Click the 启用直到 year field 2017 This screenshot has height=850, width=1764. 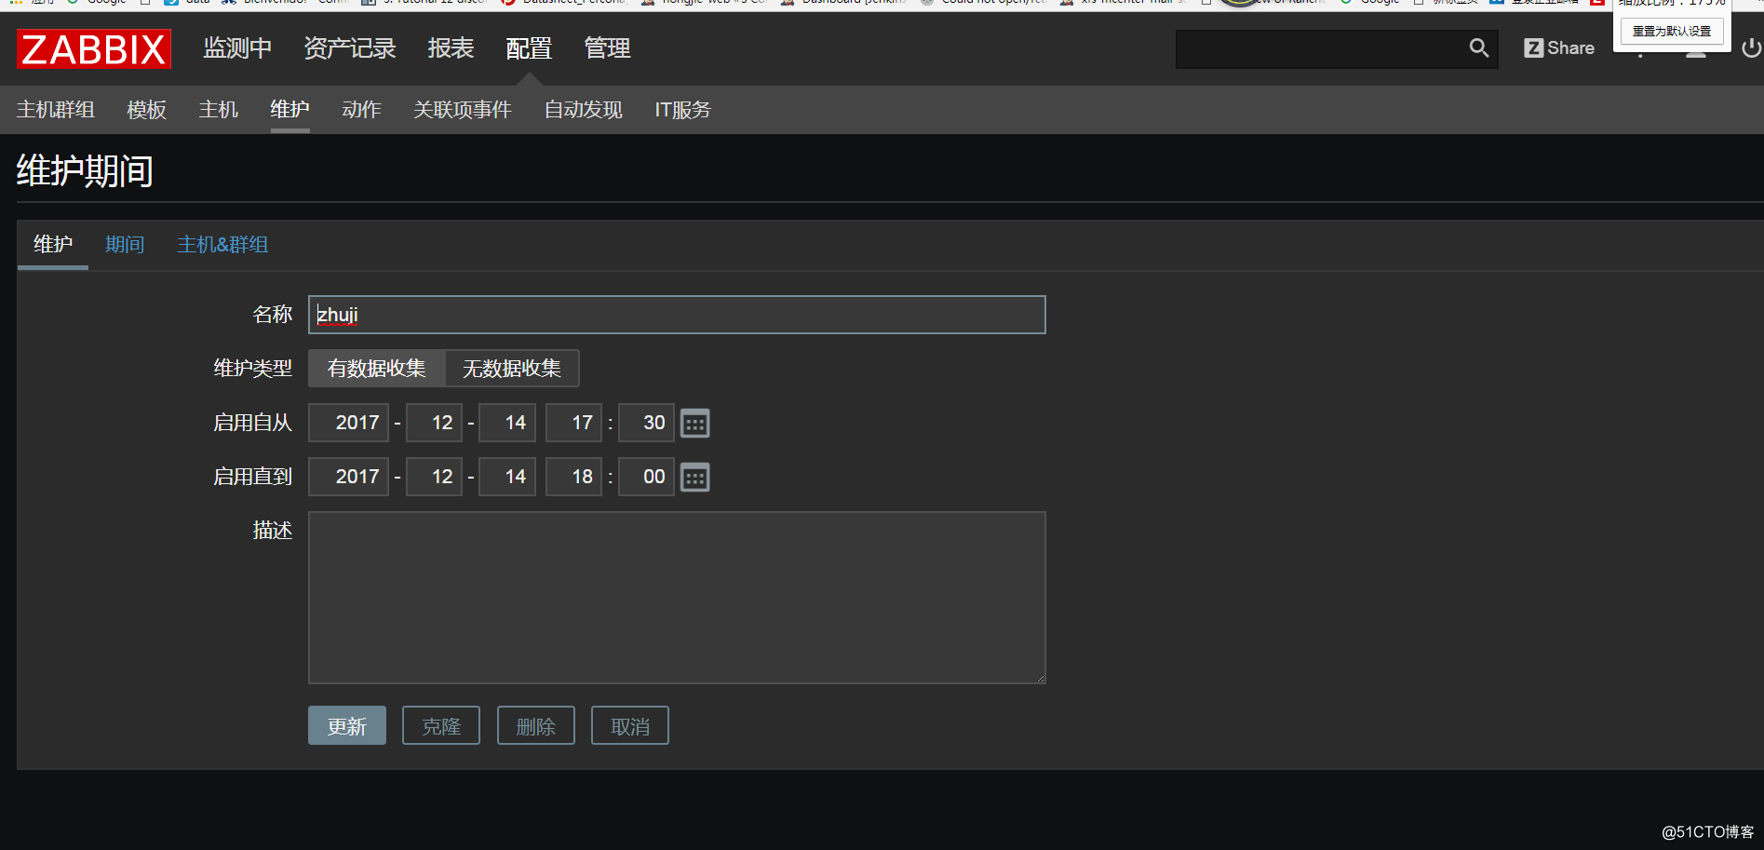pyautogui.click(x=349, y=478)
